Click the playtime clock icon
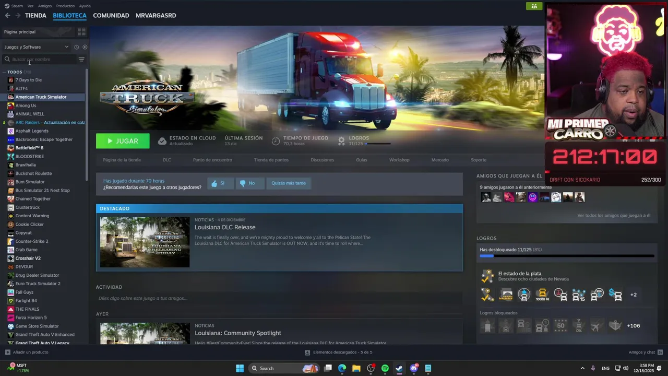Viewport: 668px width, 376px height. (276, 141)
